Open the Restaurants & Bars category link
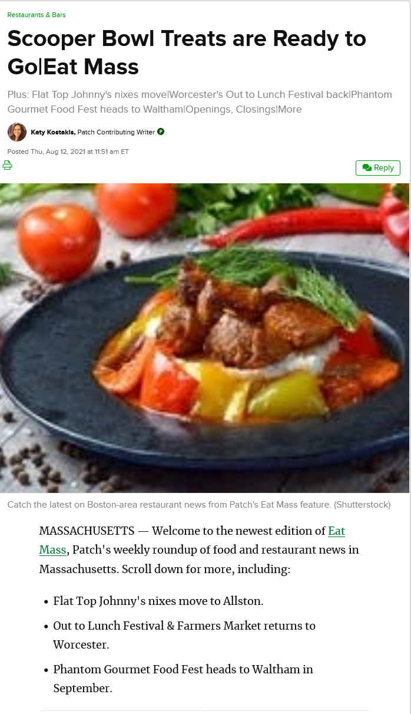The width and height of the screenshot is (411, 714). tap(37, 15)
